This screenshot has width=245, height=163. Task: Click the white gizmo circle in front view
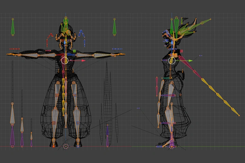tap(65, 60)
